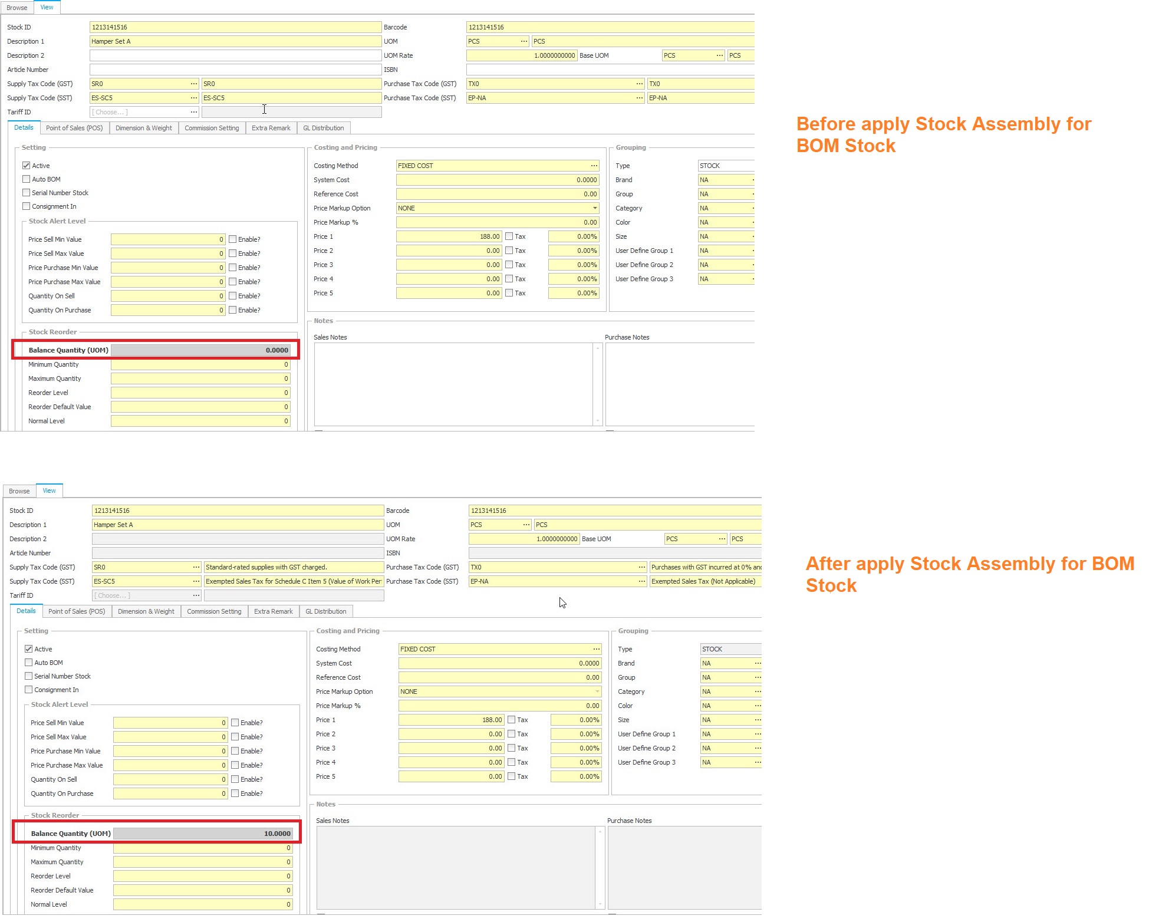Toggle Auto BOM checkbox in Before screenshot
The height and width of the screenshot is (922, 1172).
[27, 179]
